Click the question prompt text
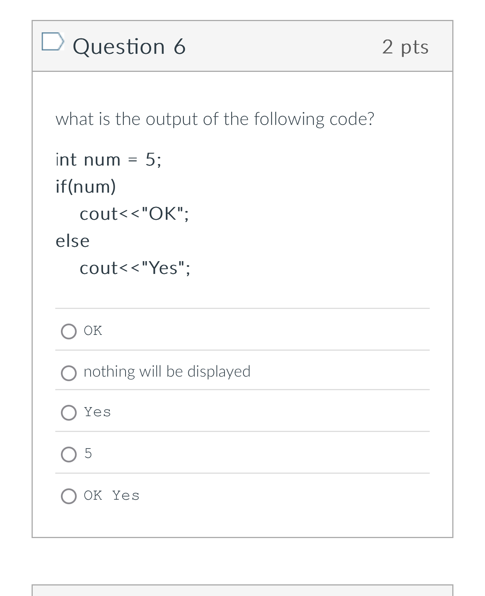The height and width of the screenshot is (596, 485). [x=215, y=119]
